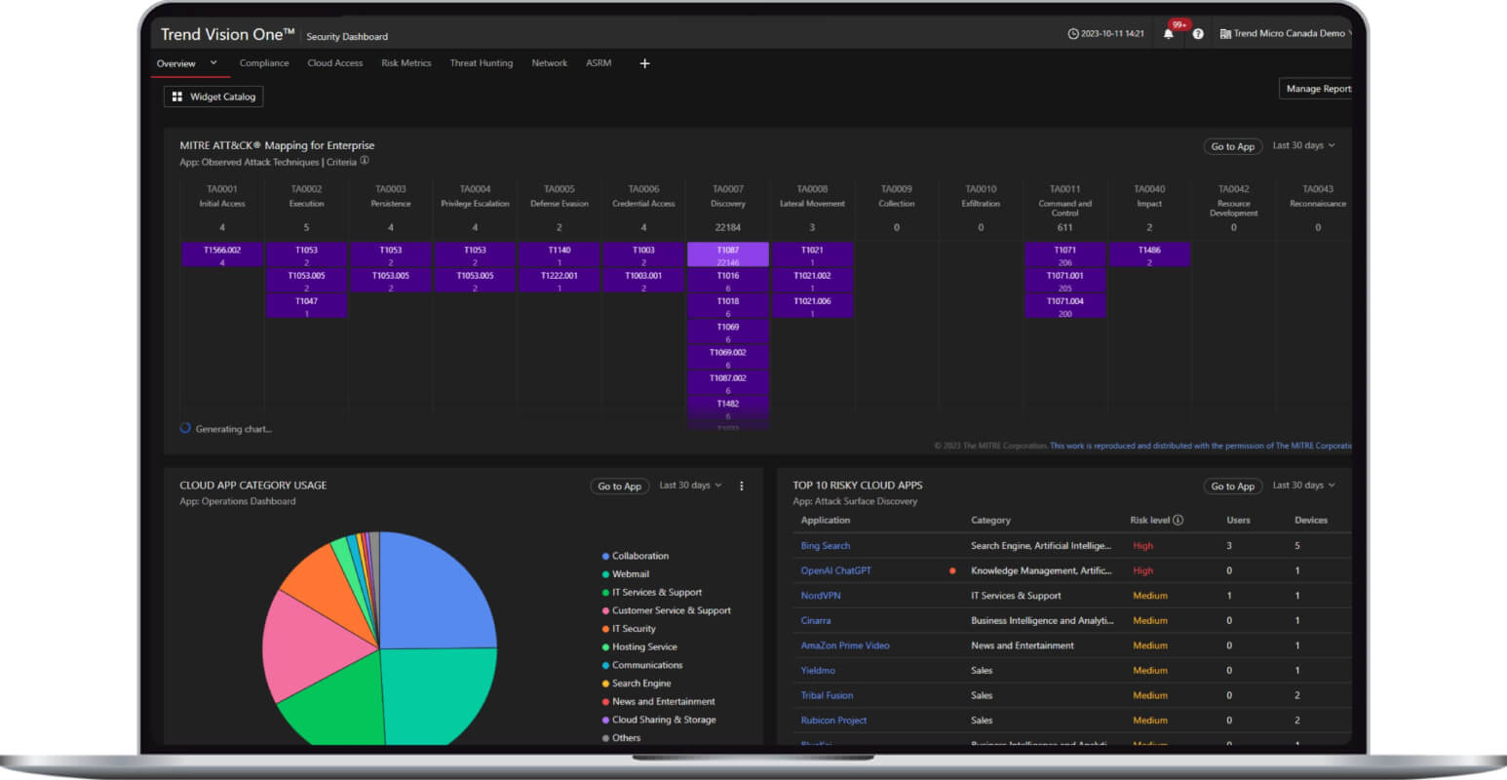Click the Widget Catalog grid icon
The image size is (1507, 780).
click(x=177, y=97)
